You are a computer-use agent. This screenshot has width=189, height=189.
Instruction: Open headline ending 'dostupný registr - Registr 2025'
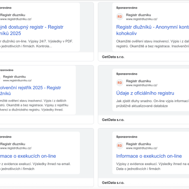pos(32,30)
